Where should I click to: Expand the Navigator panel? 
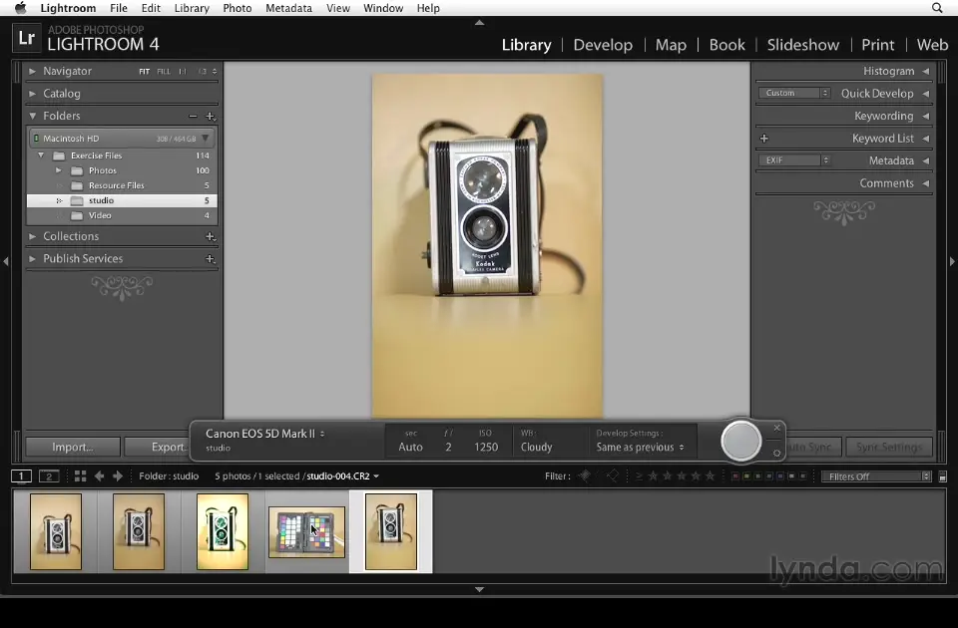[32, 71]
